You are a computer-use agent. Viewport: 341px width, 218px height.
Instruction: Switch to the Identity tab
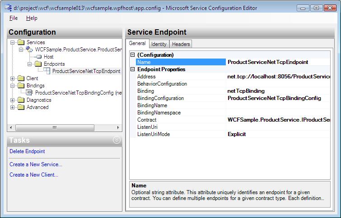(159, 44)
